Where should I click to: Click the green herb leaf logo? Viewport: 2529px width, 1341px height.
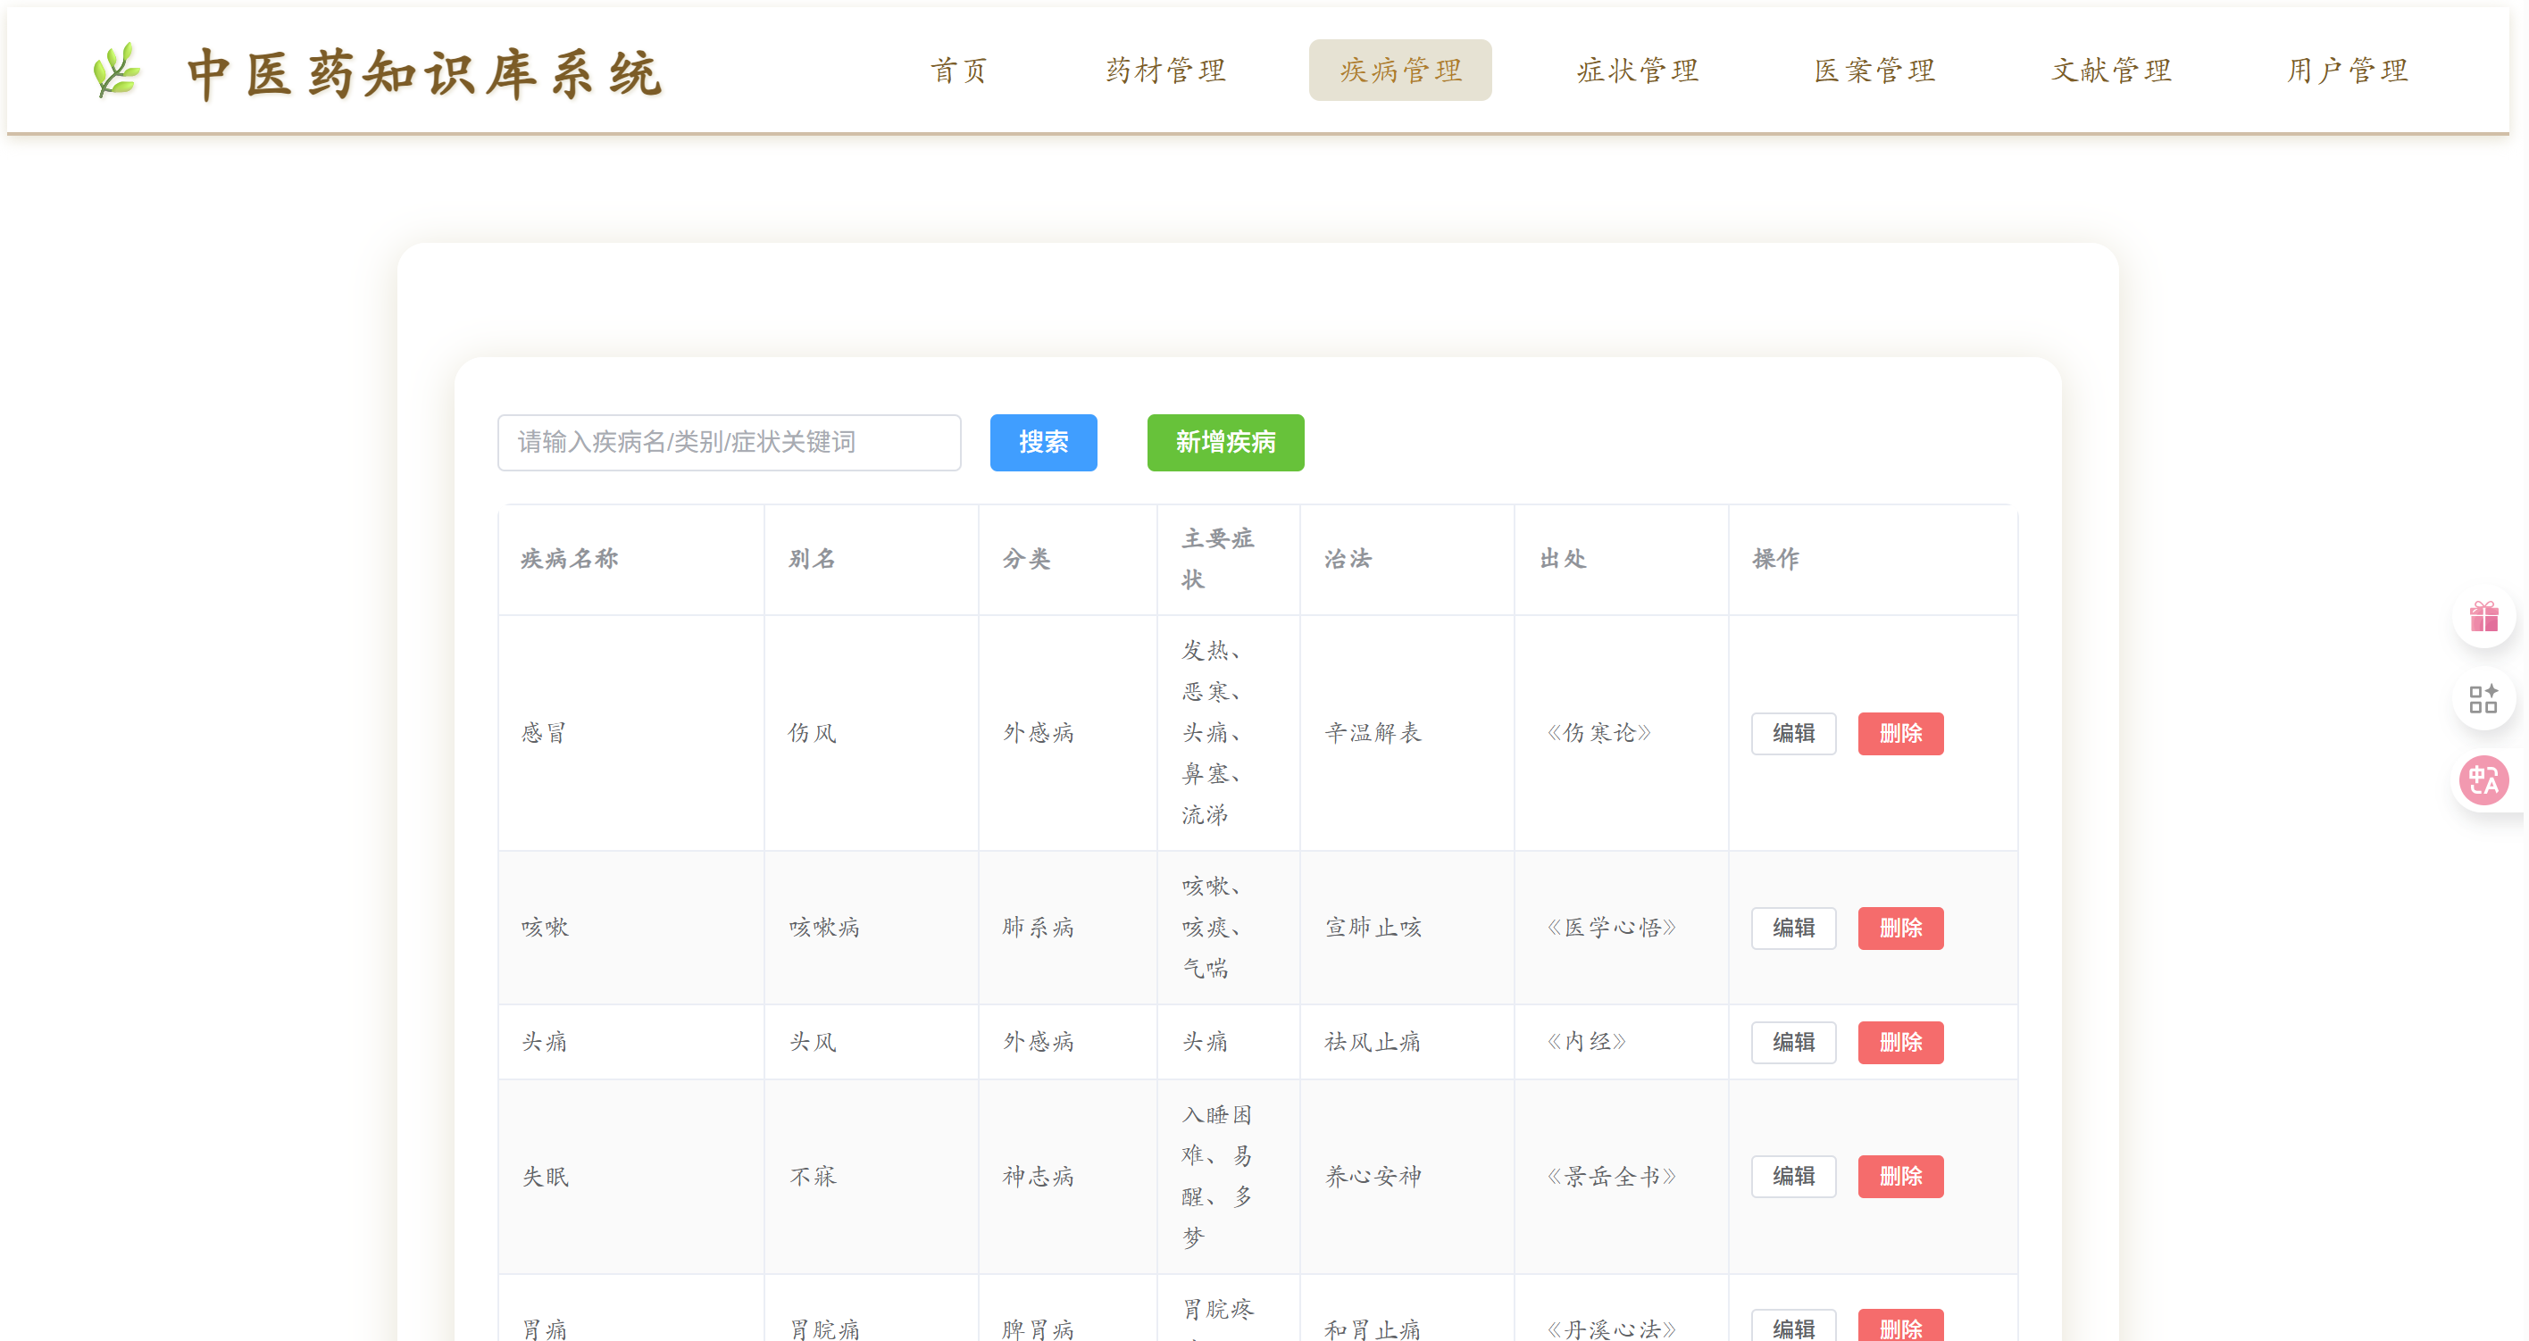117,71
